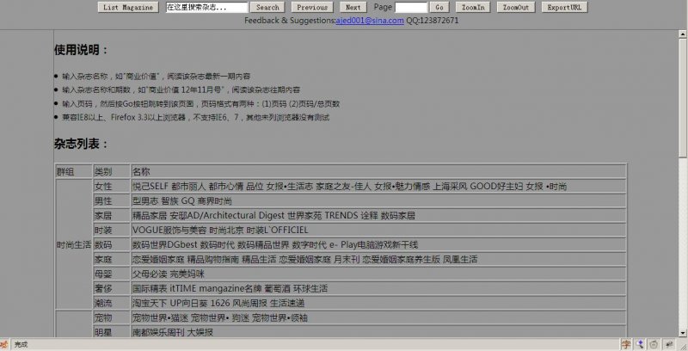Click 时尚北京 magazine name

click(x=226, y=230)
